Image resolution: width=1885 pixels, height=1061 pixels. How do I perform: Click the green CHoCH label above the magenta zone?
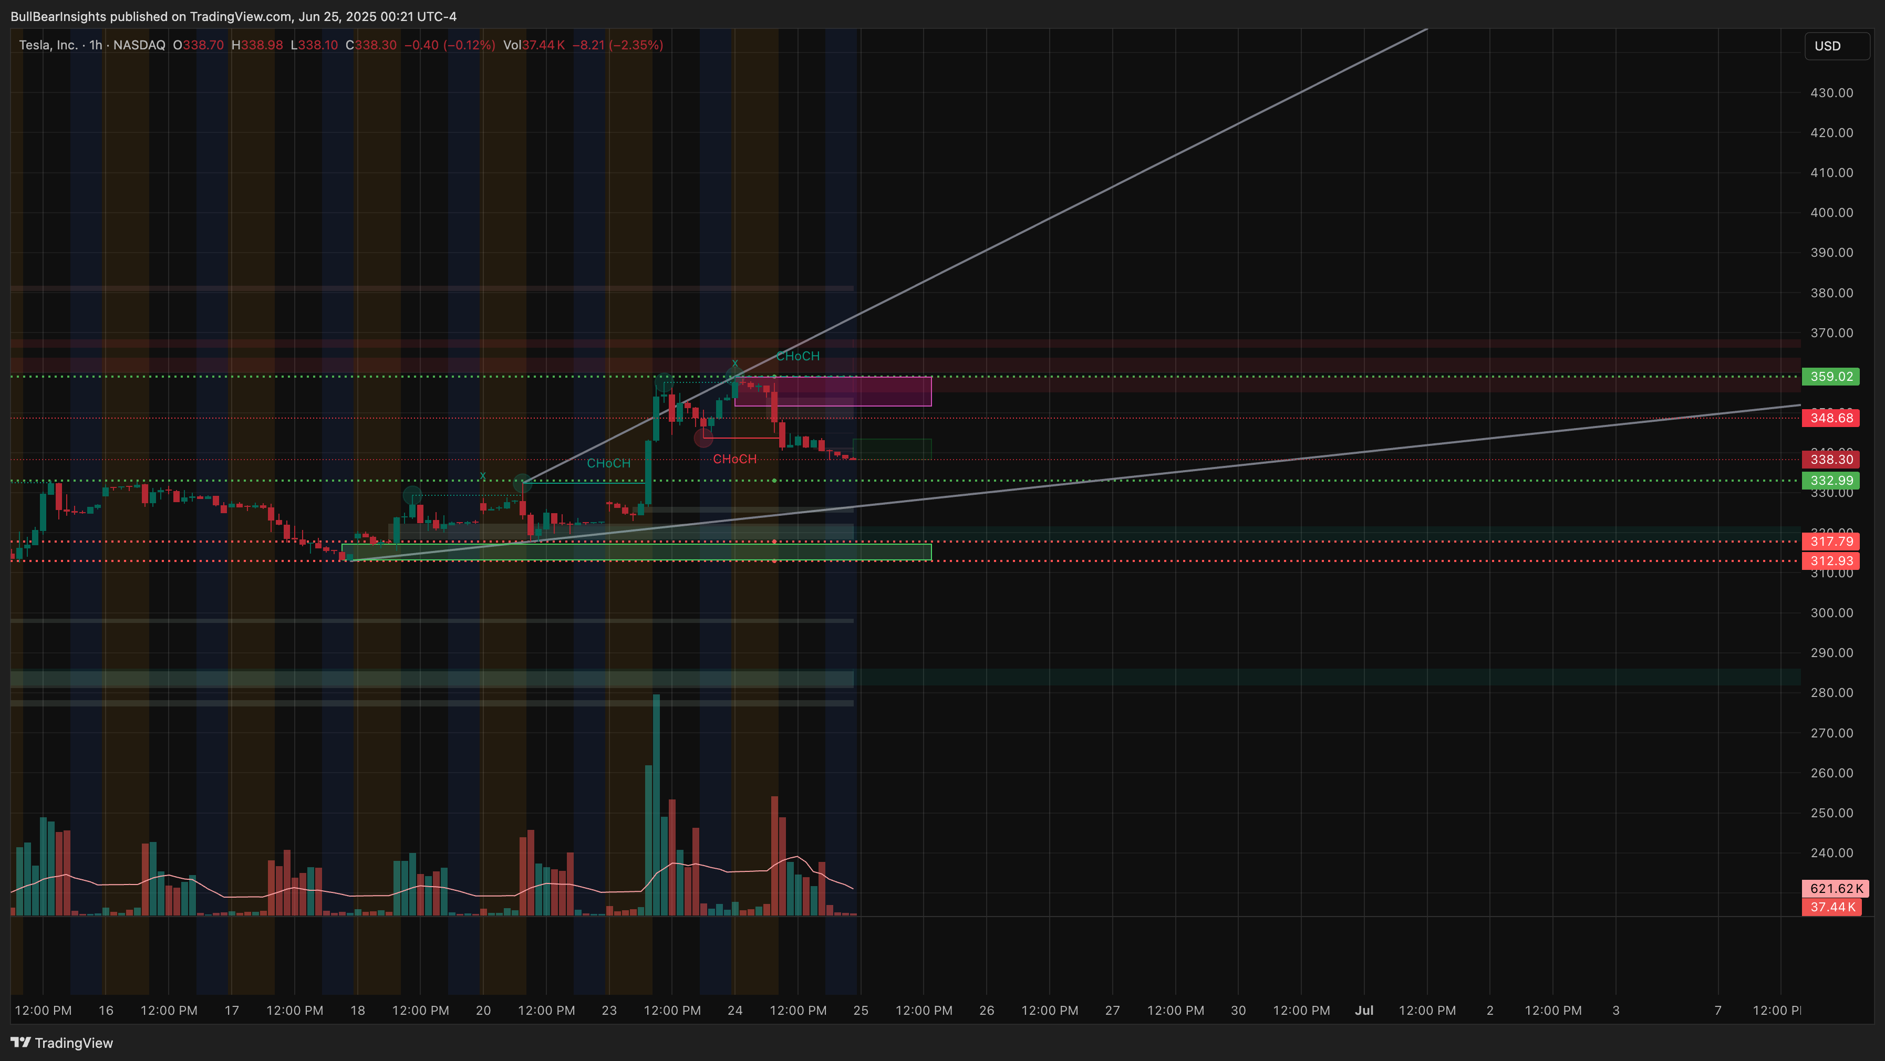pyautogui.click(x=797, y=356)
